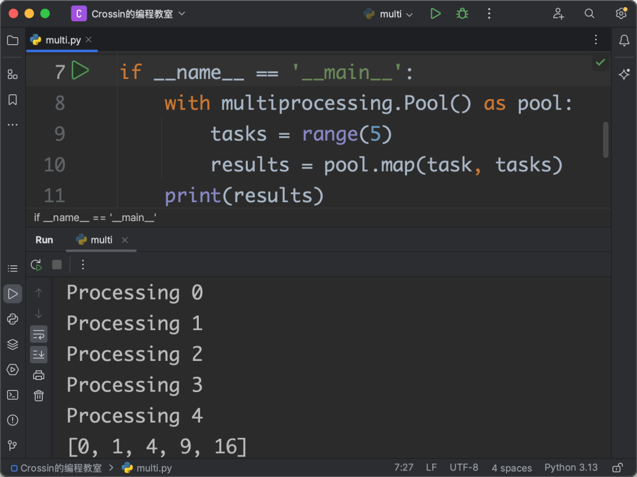Click the multi.py breadcrumb in status bar

click(147, 468)
